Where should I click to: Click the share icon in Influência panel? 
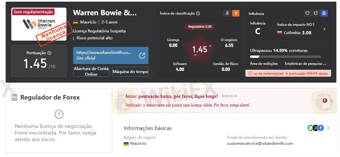point(316,13)
